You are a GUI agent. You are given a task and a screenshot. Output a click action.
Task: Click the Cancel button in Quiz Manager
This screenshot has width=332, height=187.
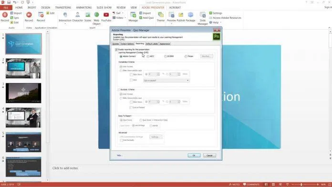(209, 156)
